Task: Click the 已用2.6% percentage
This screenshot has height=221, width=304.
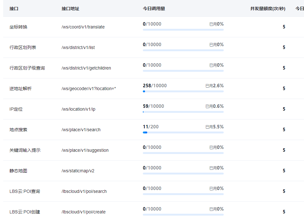Action: pos(215,86)
